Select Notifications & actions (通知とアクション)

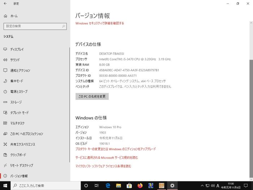pyautogui.click(x=20, y=71)
